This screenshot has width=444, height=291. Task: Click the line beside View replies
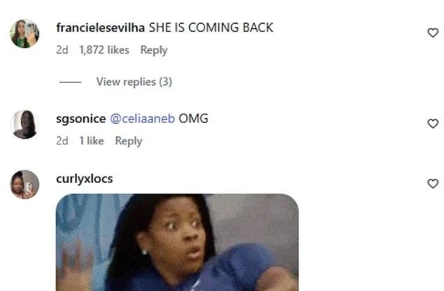pyautogui.click(x=70, y=82)
